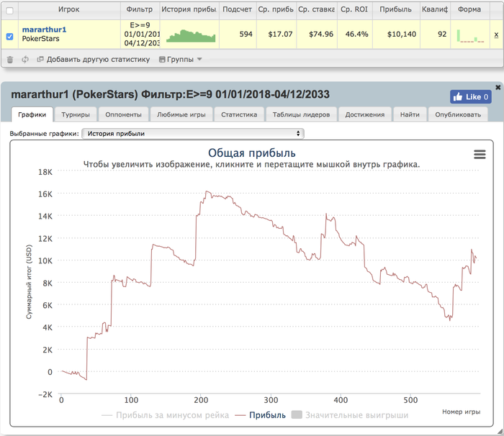504x436 pixels.
Task: Open the Найти tab
Action: tap(410, 114)
